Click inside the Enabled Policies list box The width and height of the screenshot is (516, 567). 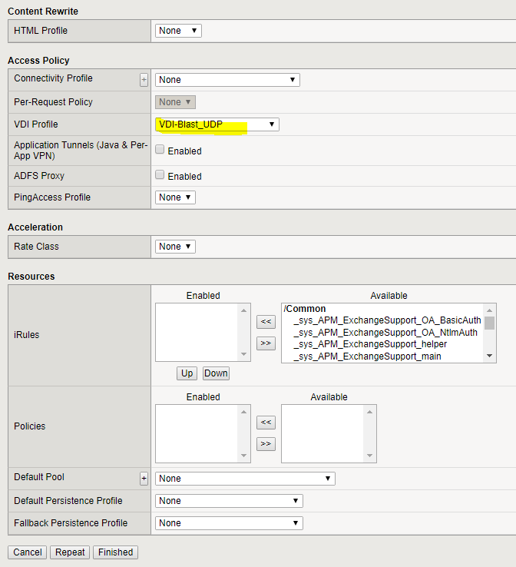pyautogui.click(x=198, y=433)
